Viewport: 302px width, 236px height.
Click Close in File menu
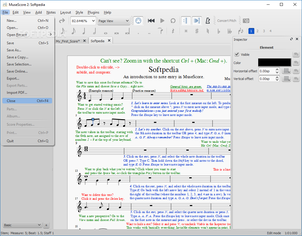(x=27, y=101)
